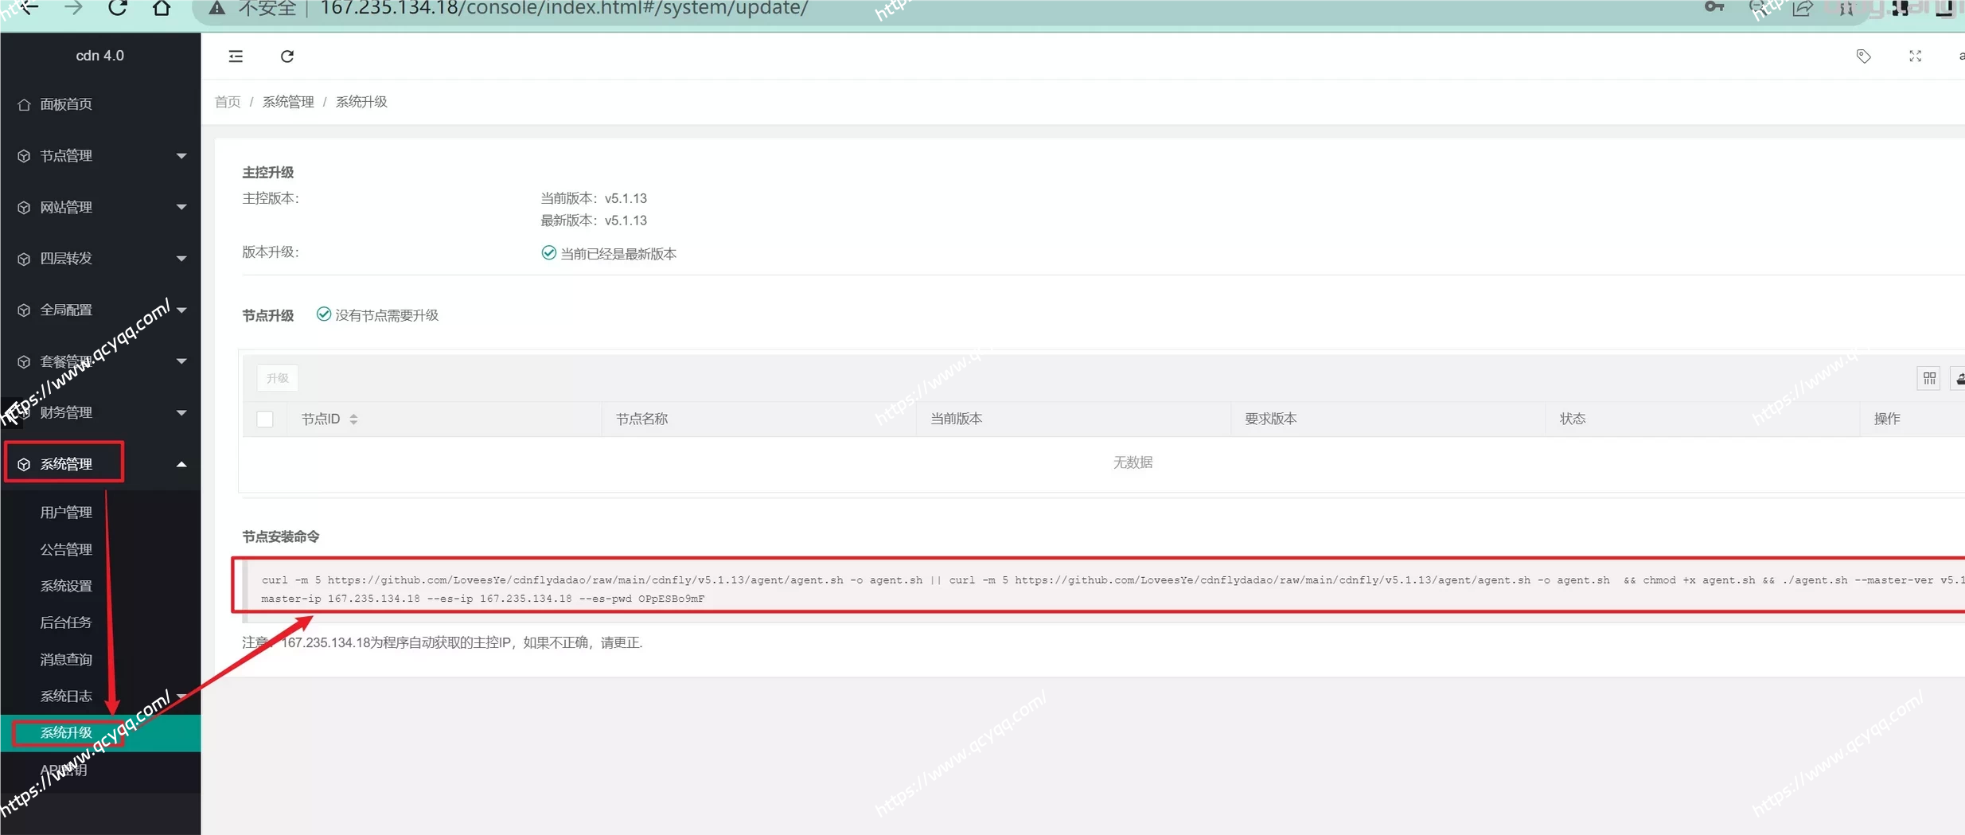Collapse the sidebar with the menu fold icon
Image resolution: width=1965 pixels, height=835 pixels.
[x=236, y=56]
